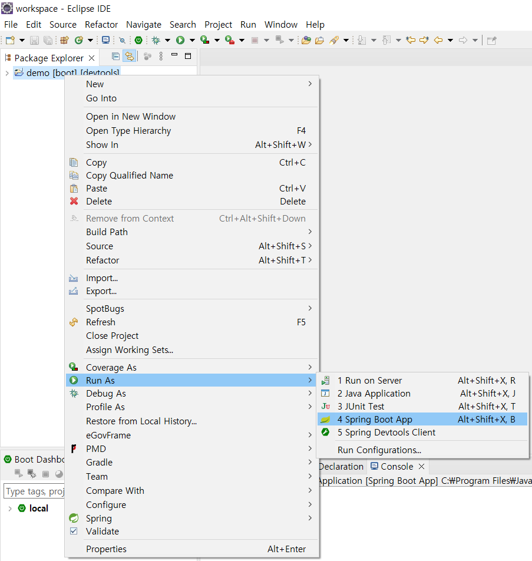Click the Skip All Breakpoints toolbar icon
This screenshot has height=561, width=532.
coord(122,40)
